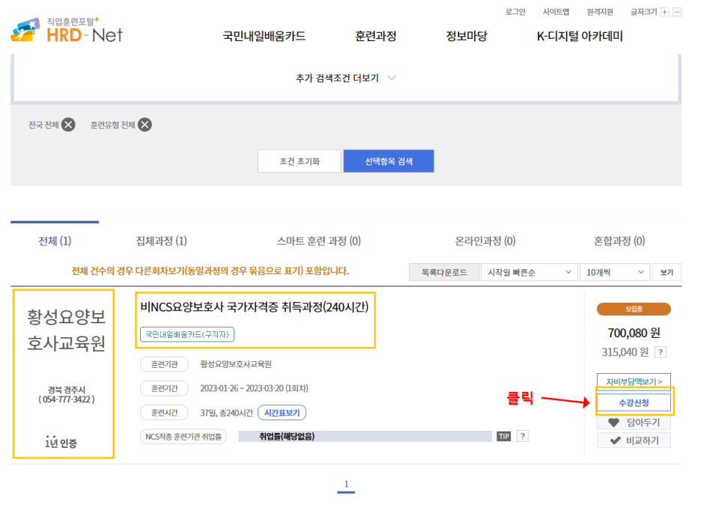Click the 자비부담액보기 button

[x=634, y=381]
